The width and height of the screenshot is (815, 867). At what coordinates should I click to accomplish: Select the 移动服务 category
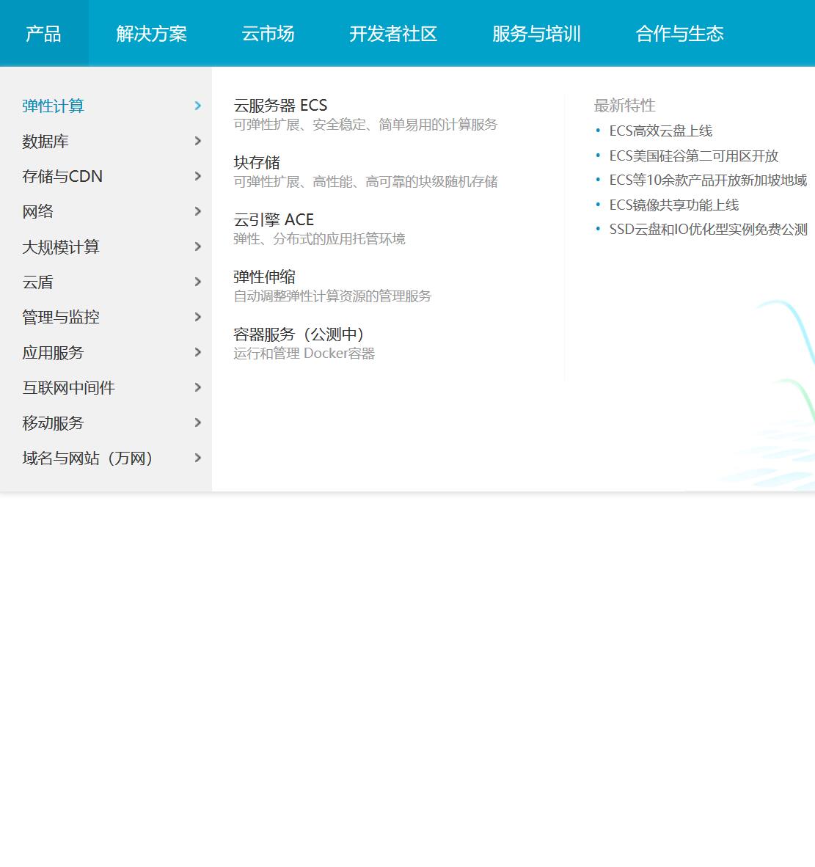click(53, 423)
